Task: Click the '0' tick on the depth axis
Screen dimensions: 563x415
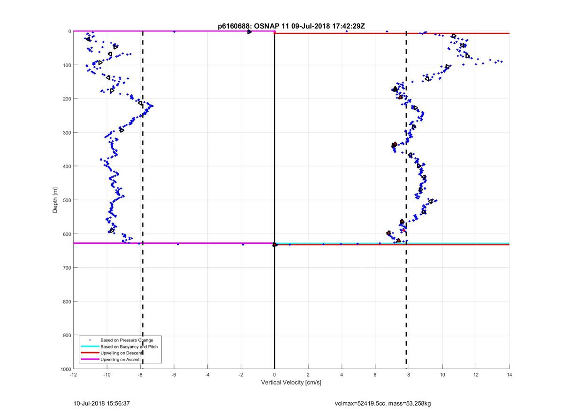Action: (69, 31)
